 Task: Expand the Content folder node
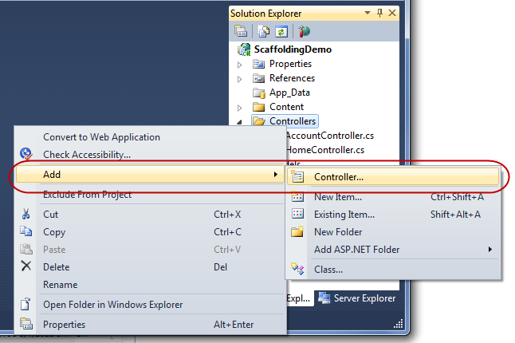coord(240,108)
